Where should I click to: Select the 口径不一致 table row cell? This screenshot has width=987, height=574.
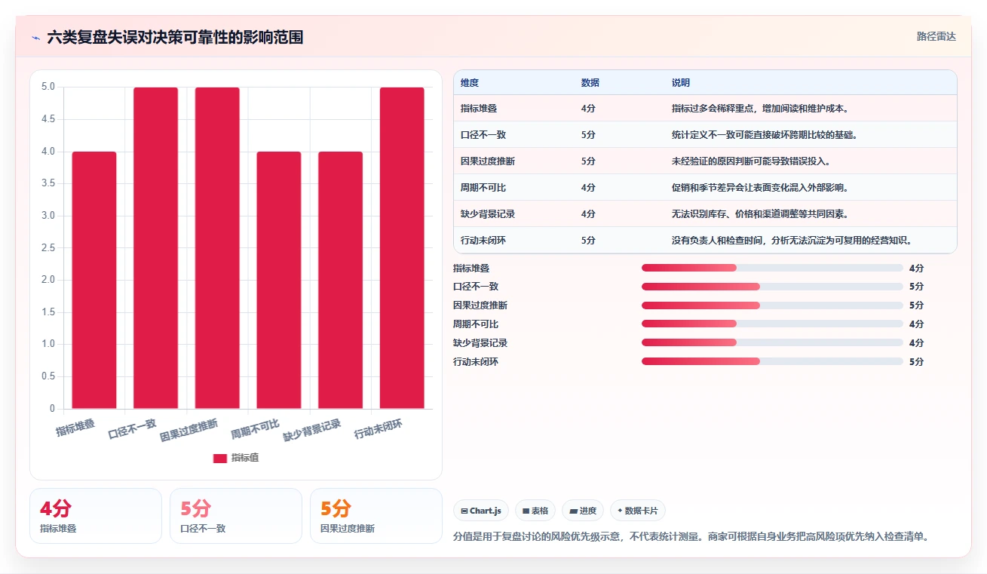(x=483, y=135)
